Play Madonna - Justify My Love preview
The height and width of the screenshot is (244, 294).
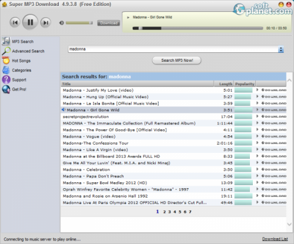(x=258, y=90)
